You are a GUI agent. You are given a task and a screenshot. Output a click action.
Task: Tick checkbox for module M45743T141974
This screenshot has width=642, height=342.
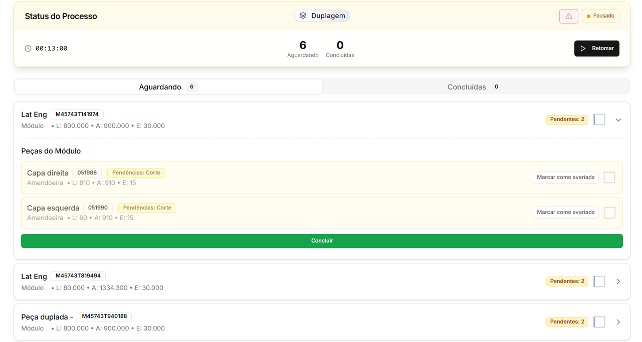point(599,119)
